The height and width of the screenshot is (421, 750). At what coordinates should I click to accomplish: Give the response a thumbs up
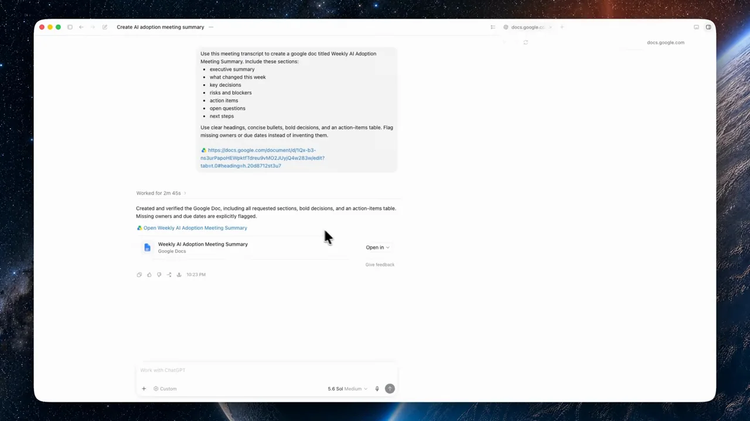coord(149,274)
